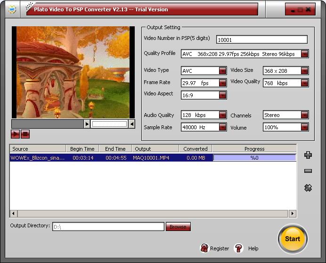Open the Frame Rate dropdown
326x263 pixels.
coord(222,83)
